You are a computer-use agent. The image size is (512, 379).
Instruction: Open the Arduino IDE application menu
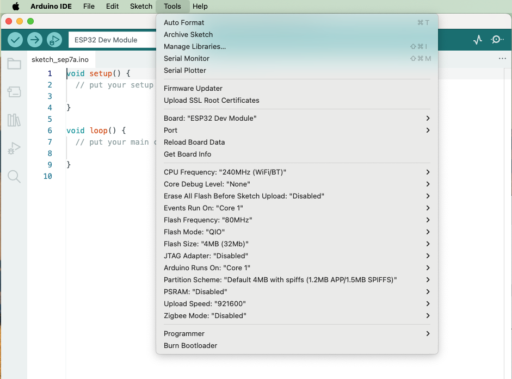pyautogui.click(x=51, y=6)
